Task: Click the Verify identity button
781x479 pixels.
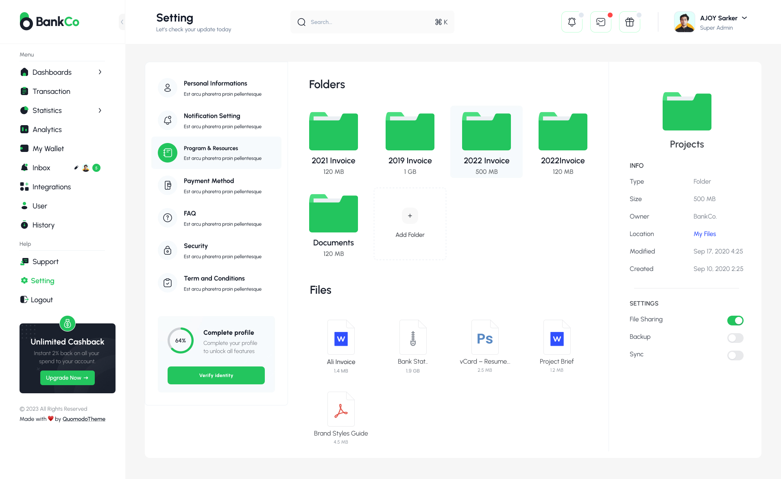Action: pyautogui.click(x=216, y=375)
